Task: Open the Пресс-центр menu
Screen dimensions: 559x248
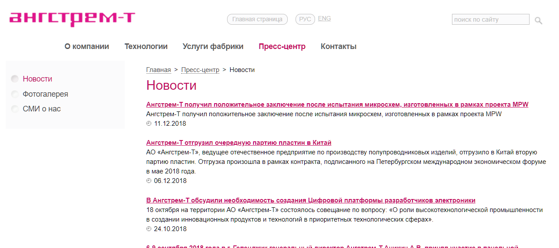Action: click(282, 46)
